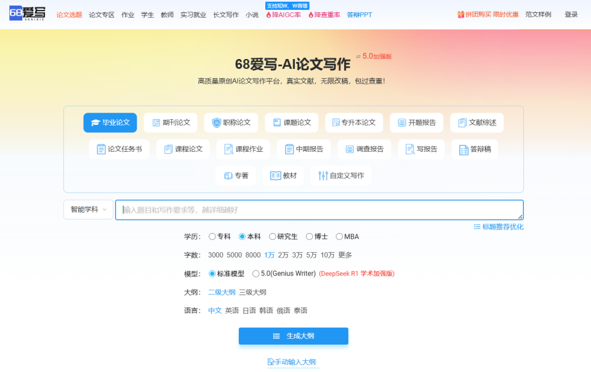Open the 智能学科 subject dropdown

[x=87, y=209]
